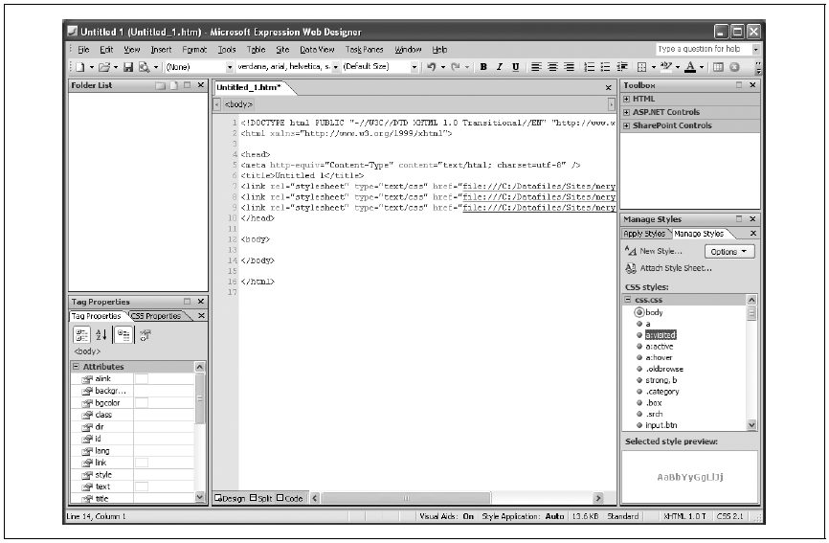Open the Options dropdown in Manage Styles
Screen dimensions: 829x543
point(729,252)
